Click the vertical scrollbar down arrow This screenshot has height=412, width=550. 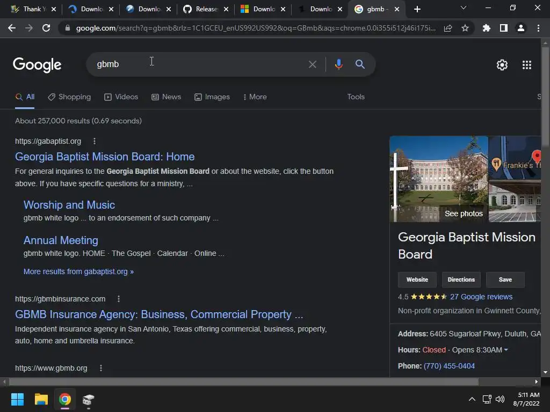click(x=545, y=372)
